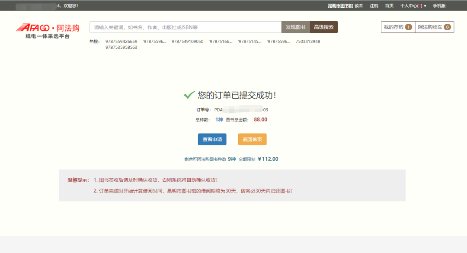Open 我的荐购 recommendations list

coord(393,27)
